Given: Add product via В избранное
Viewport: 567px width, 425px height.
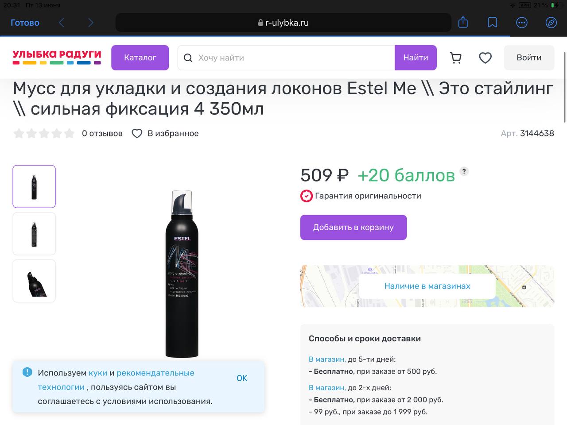Looking at the screenshot, I should click(x=165, y=133).
